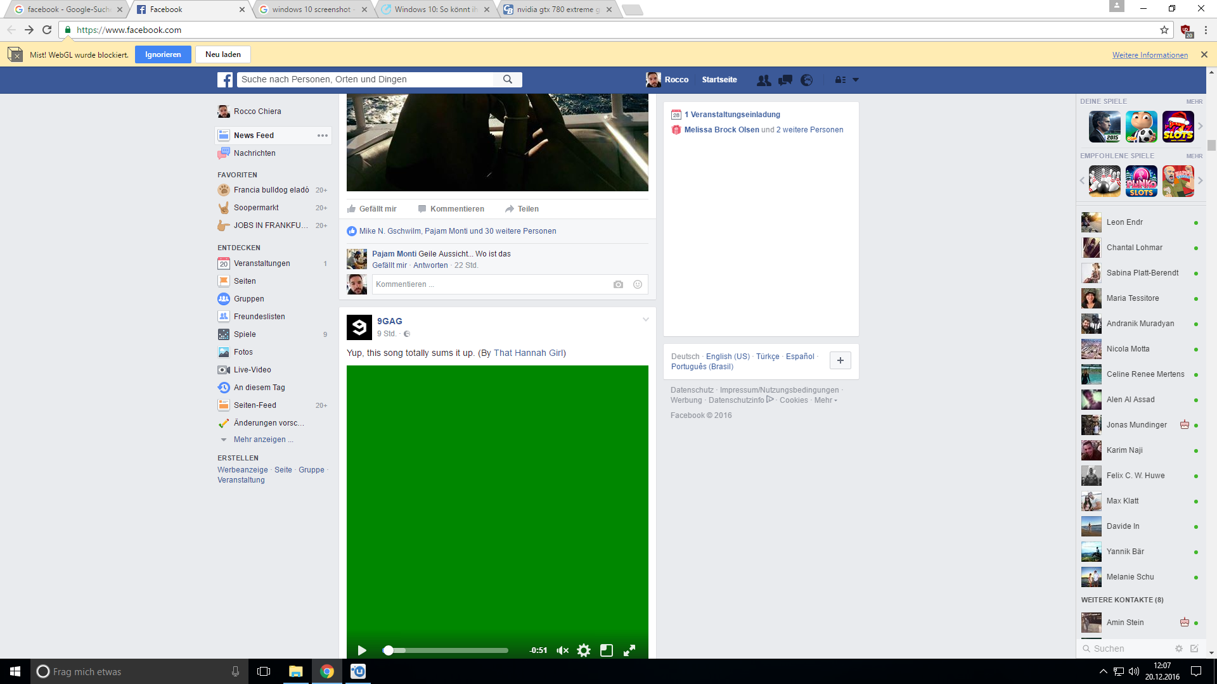Viewport: 1217px width, 684px height.
Task: Click Facebook logo in blue header
Action: pyautogui.click(x=225, y=80)
